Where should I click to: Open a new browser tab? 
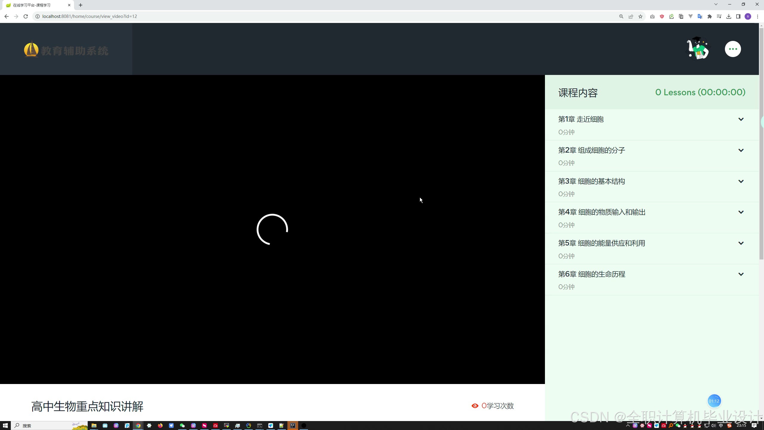point(81,5)
